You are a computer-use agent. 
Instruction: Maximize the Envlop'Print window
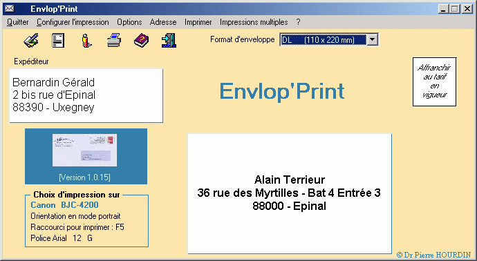[454, 9]
